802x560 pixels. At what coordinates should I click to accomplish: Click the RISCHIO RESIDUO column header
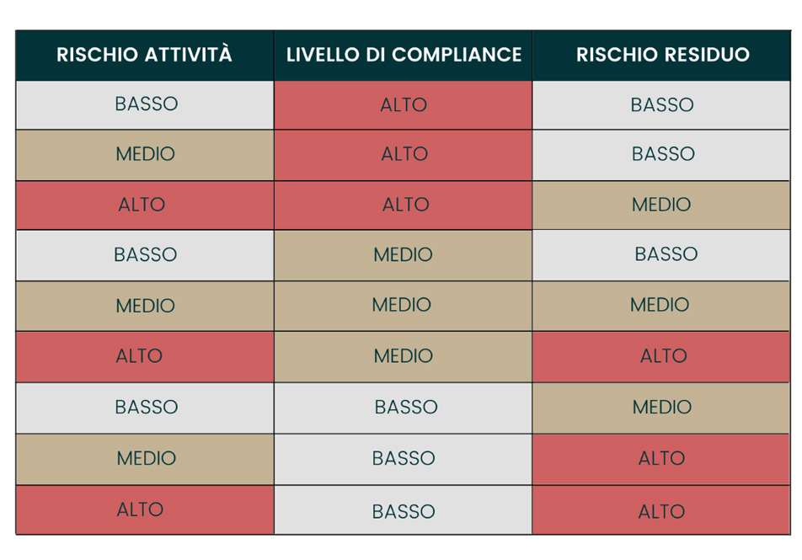coord(662,56)
